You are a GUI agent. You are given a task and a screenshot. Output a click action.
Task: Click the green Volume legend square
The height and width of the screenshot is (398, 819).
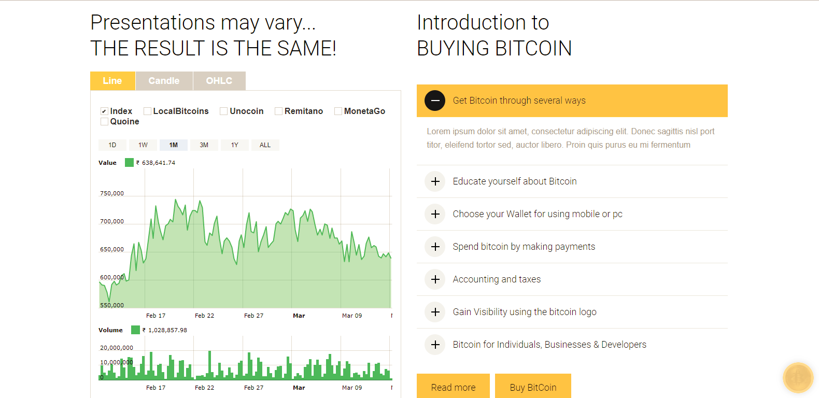pos(135,330)
